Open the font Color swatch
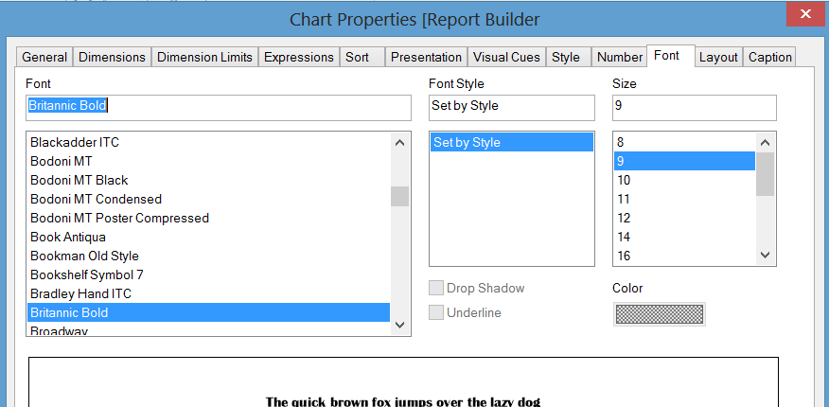Image resolution: width=829 pixels, height=407 pixels. coord(659,313)
